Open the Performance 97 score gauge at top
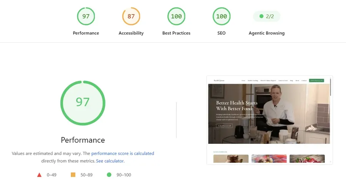Viewport: 346px width, 180px height. [86, 16]
